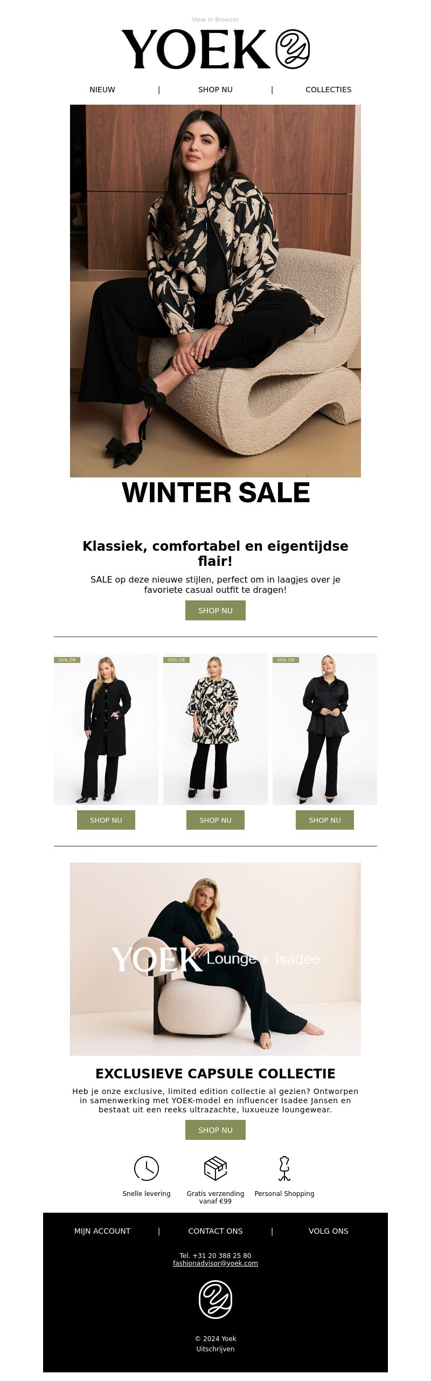Image resolution: width=431 pixels, height=1381 pixels.
Task: Click SHOP NU button under Winter Sale text
Action: [215, 611]
